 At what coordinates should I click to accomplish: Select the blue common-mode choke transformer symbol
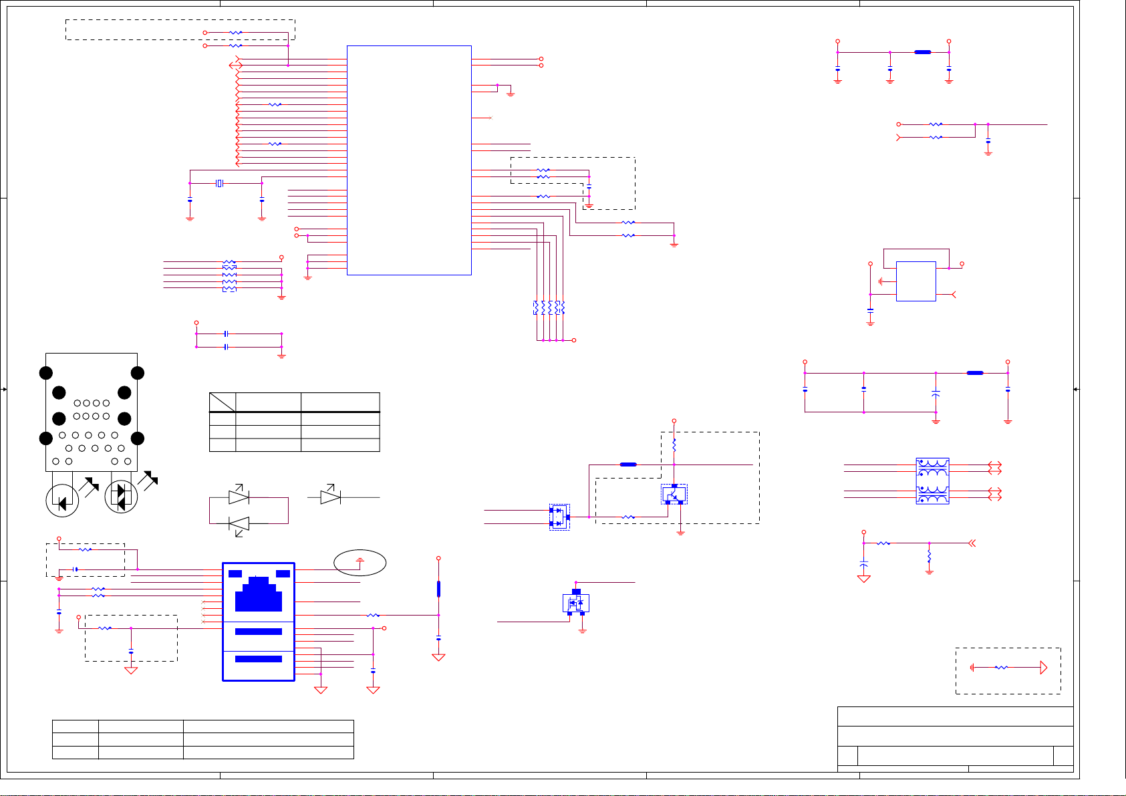pos(932,481)
